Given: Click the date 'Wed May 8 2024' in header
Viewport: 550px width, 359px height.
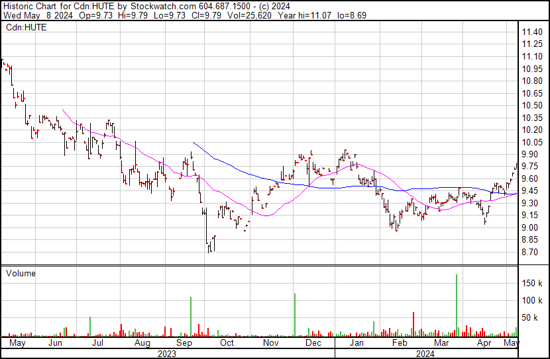Looking at the screenshot, I should tap(38, 15).
